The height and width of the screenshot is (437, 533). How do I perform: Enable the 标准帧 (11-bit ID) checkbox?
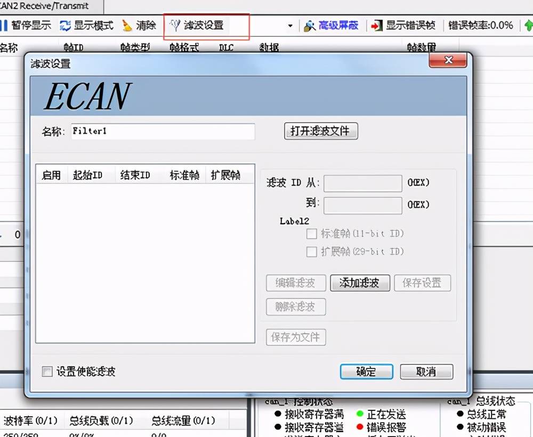[312, 234]
